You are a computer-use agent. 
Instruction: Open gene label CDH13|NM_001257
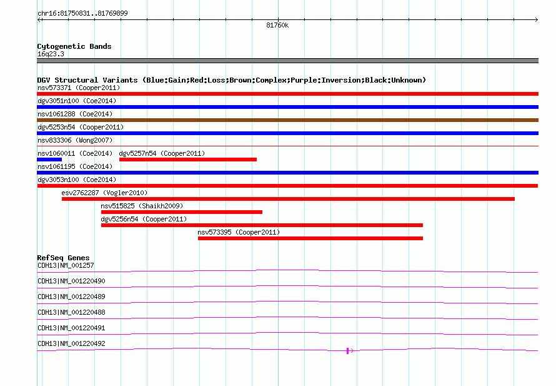pyautogui.click(x=66, y=266)
